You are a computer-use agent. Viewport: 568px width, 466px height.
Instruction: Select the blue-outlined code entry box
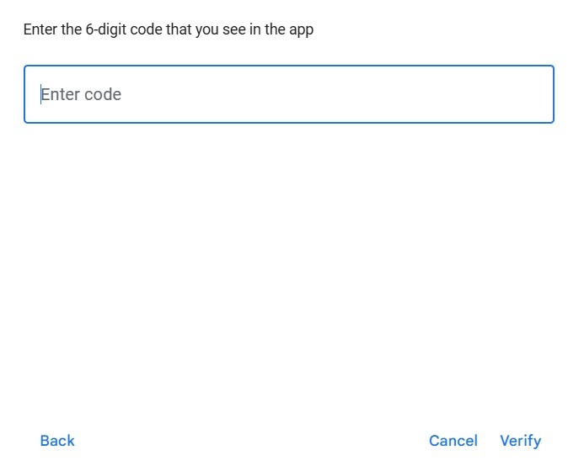click(x=288, y=94)
